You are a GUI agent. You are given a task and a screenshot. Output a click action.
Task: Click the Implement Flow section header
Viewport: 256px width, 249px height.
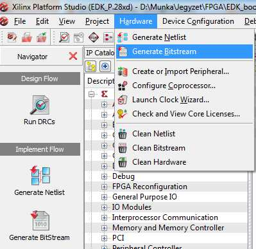tap(40, 149)
